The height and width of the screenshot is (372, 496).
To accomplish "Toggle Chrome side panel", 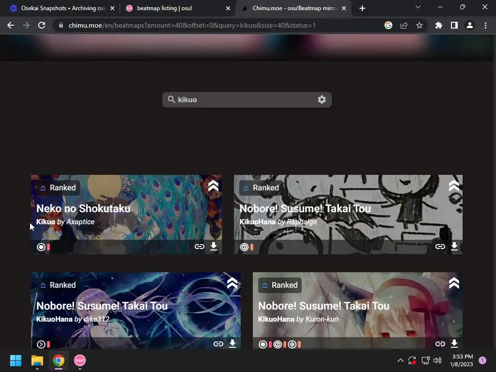I will (454, 25).
